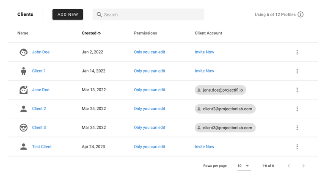This screenshot has width=325, height=179.
Task: Click the Permissions column header
Action: pos(145,33)
